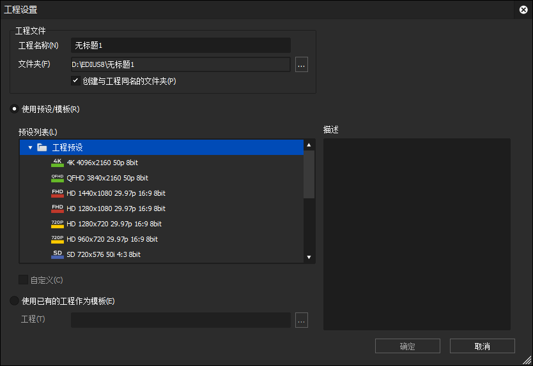Click the preset list vertical scrollbar thumb
Screen dimensions: 533x366
[309, 174]
